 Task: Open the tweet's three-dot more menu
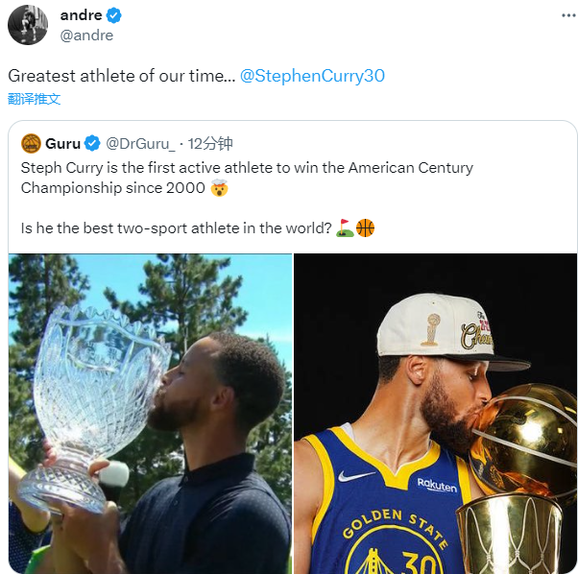[568, 16]
